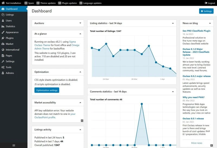The width and height of the screenshot is (217, 148).
Task: Click the peak data point in Comments chart
Action: pyautogui.click(x=142, y=104)
